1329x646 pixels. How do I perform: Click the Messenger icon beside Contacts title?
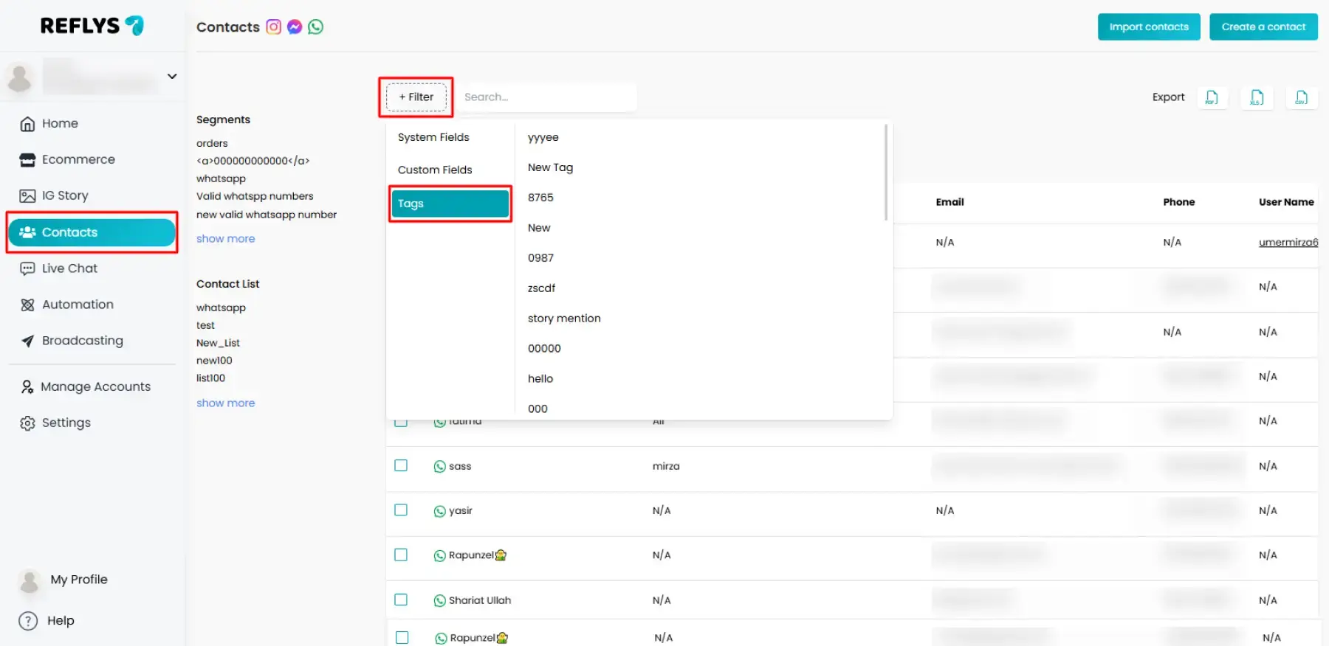coord(295,27)
